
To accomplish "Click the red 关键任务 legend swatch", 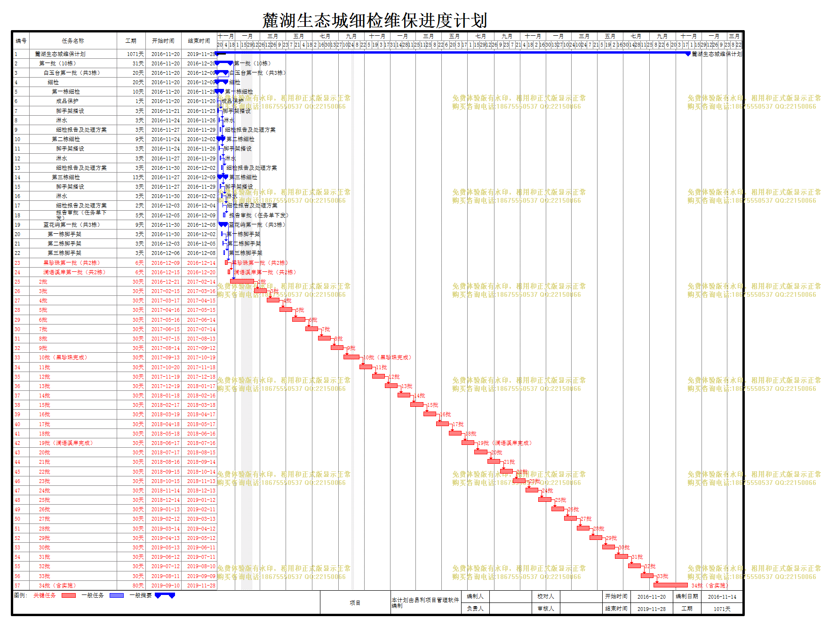I will (x=69, y=595).
